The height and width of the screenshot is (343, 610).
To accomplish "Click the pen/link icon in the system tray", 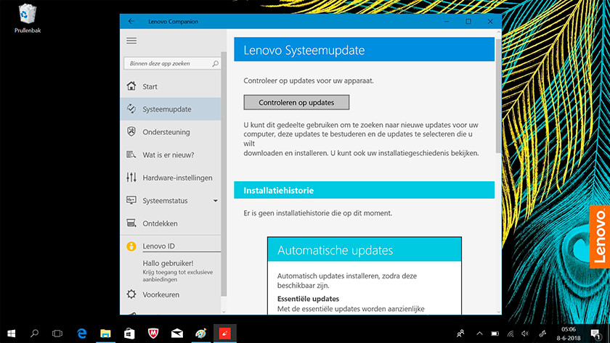I will click(x=542, y=334).
